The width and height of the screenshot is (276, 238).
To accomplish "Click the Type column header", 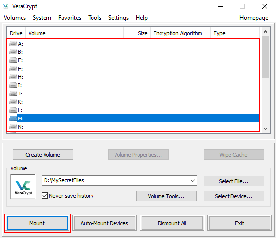I will [x=235, y=33].
